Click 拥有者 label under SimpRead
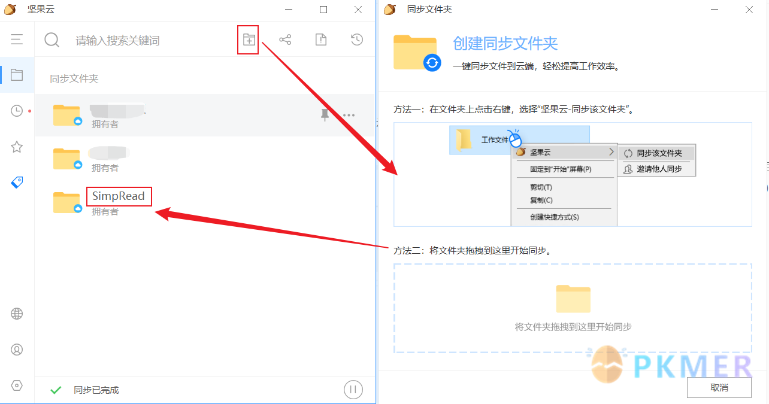The image size is (769, 404). (105, 211)
